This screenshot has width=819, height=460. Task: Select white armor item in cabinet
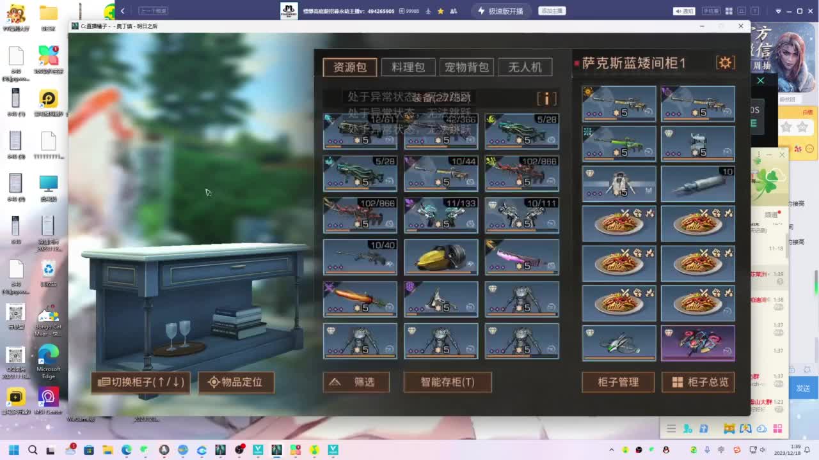click(x=619, y=183)
